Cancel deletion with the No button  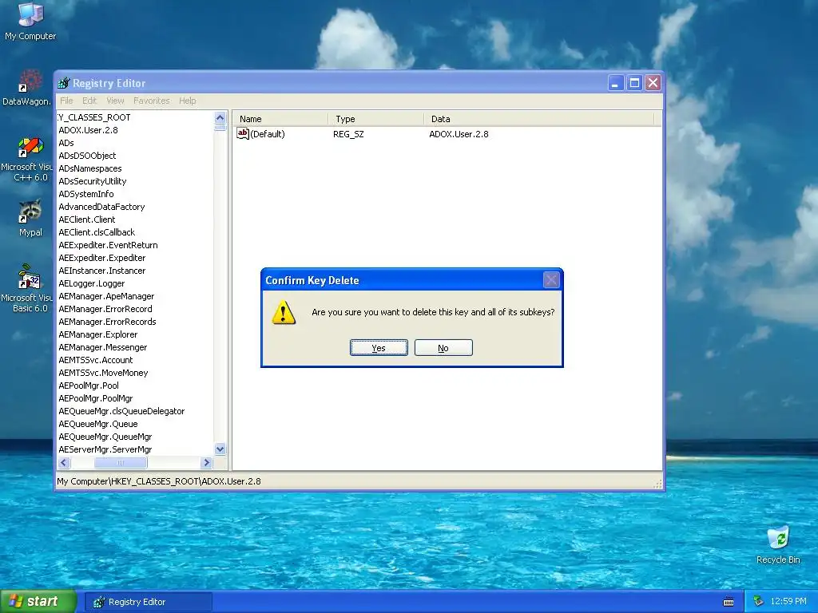(443, 348)
